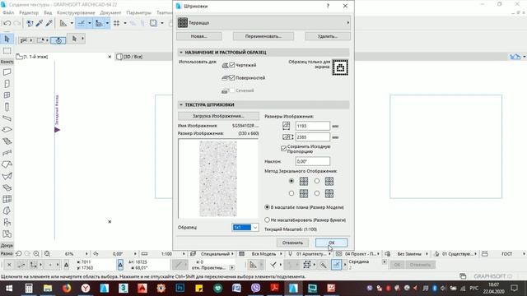Select the third mirroring method radio button
527x296 pixels.
291,193
